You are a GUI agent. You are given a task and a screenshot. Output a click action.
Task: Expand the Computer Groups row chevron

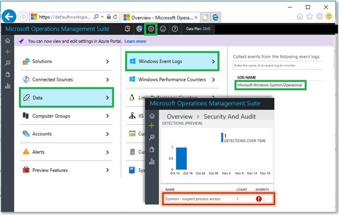coord(107,116)
